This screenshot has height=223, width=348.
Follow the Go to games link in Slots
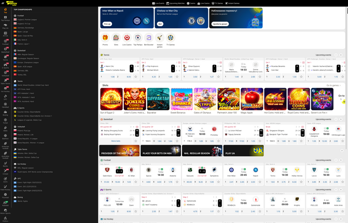pos(334,85)
